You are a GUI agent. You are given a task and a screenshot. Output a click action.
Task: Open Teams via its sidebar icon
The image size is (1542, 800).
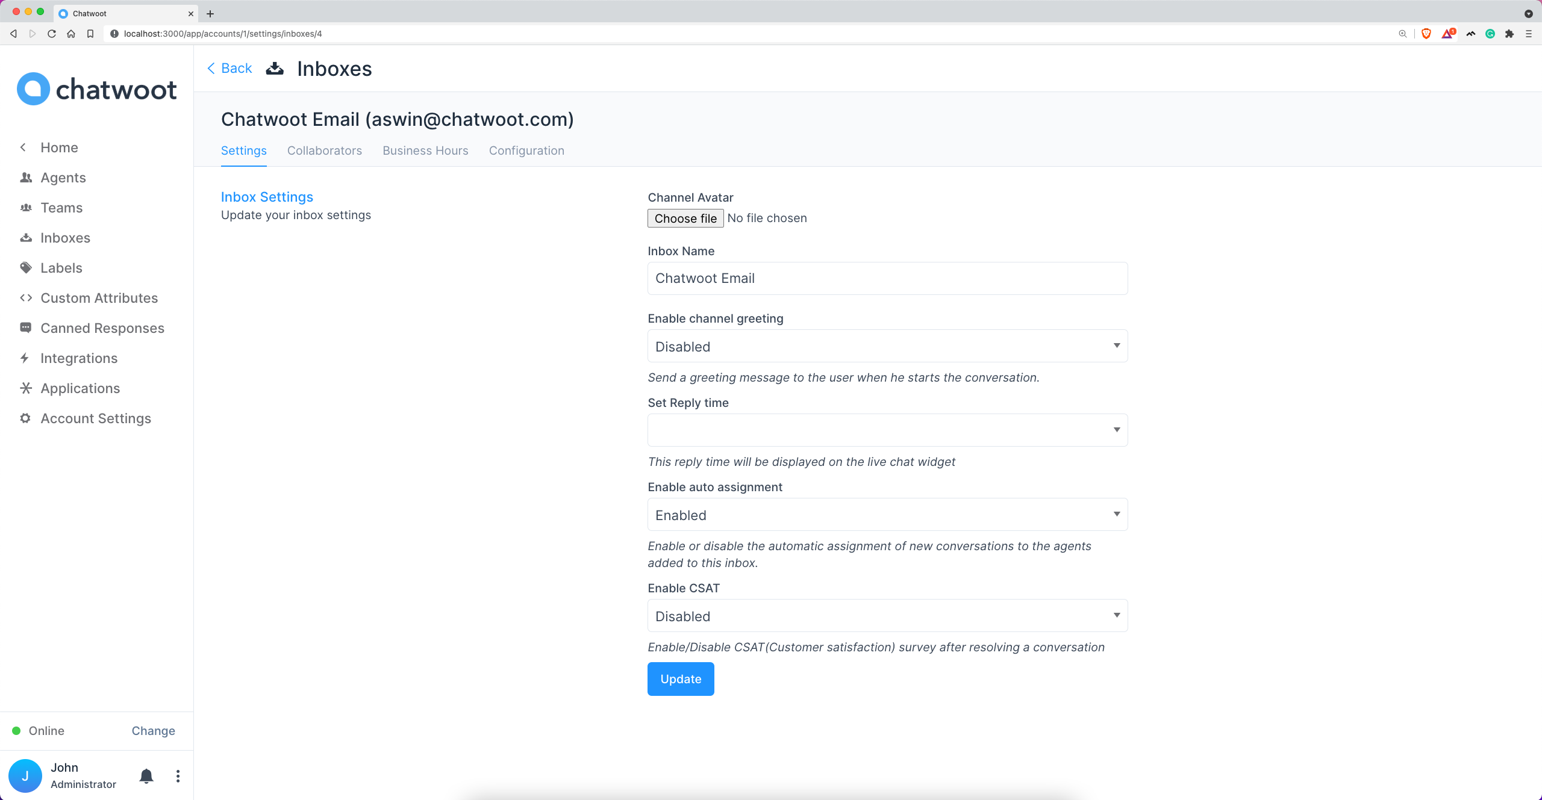[26, 208]
